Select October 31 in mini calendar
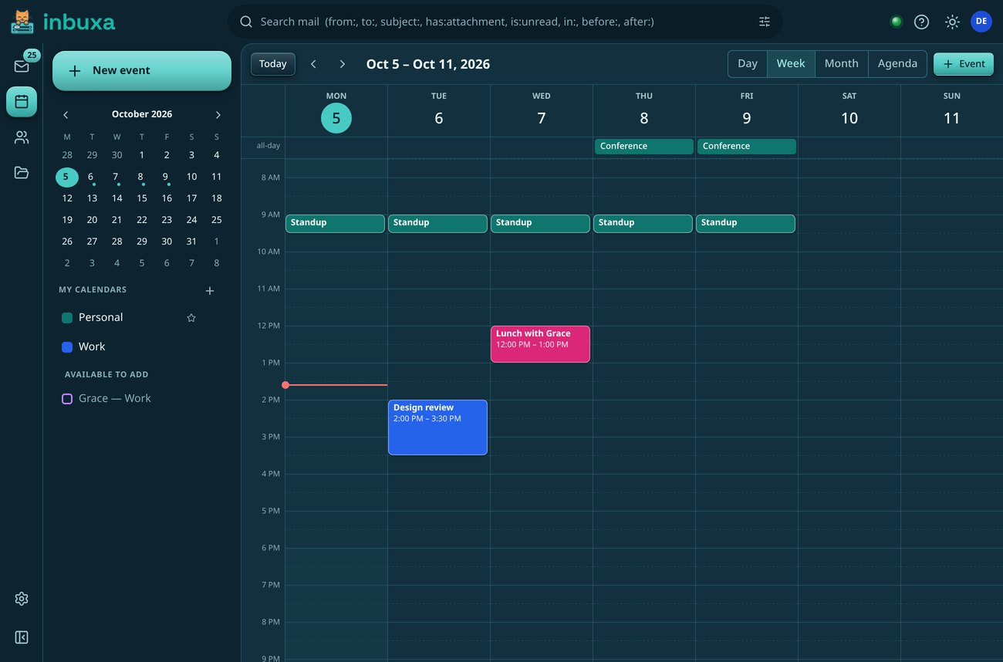 pos(191,241)
